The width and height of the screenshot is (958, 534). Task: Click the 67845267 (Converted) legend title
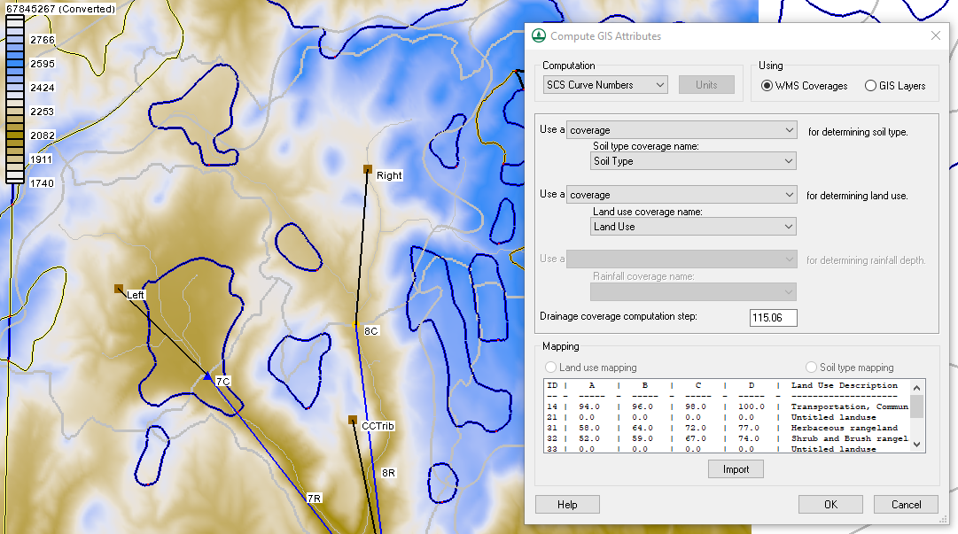pyautogui.click(x=60, y=9)
